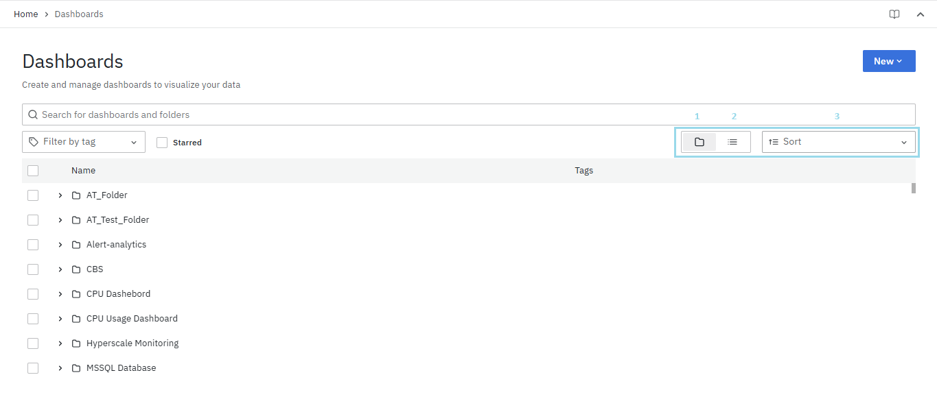Click the vertical scrollbar thumb
The width and height of the screenshot is (937, 399).
(x=914, y=189)
